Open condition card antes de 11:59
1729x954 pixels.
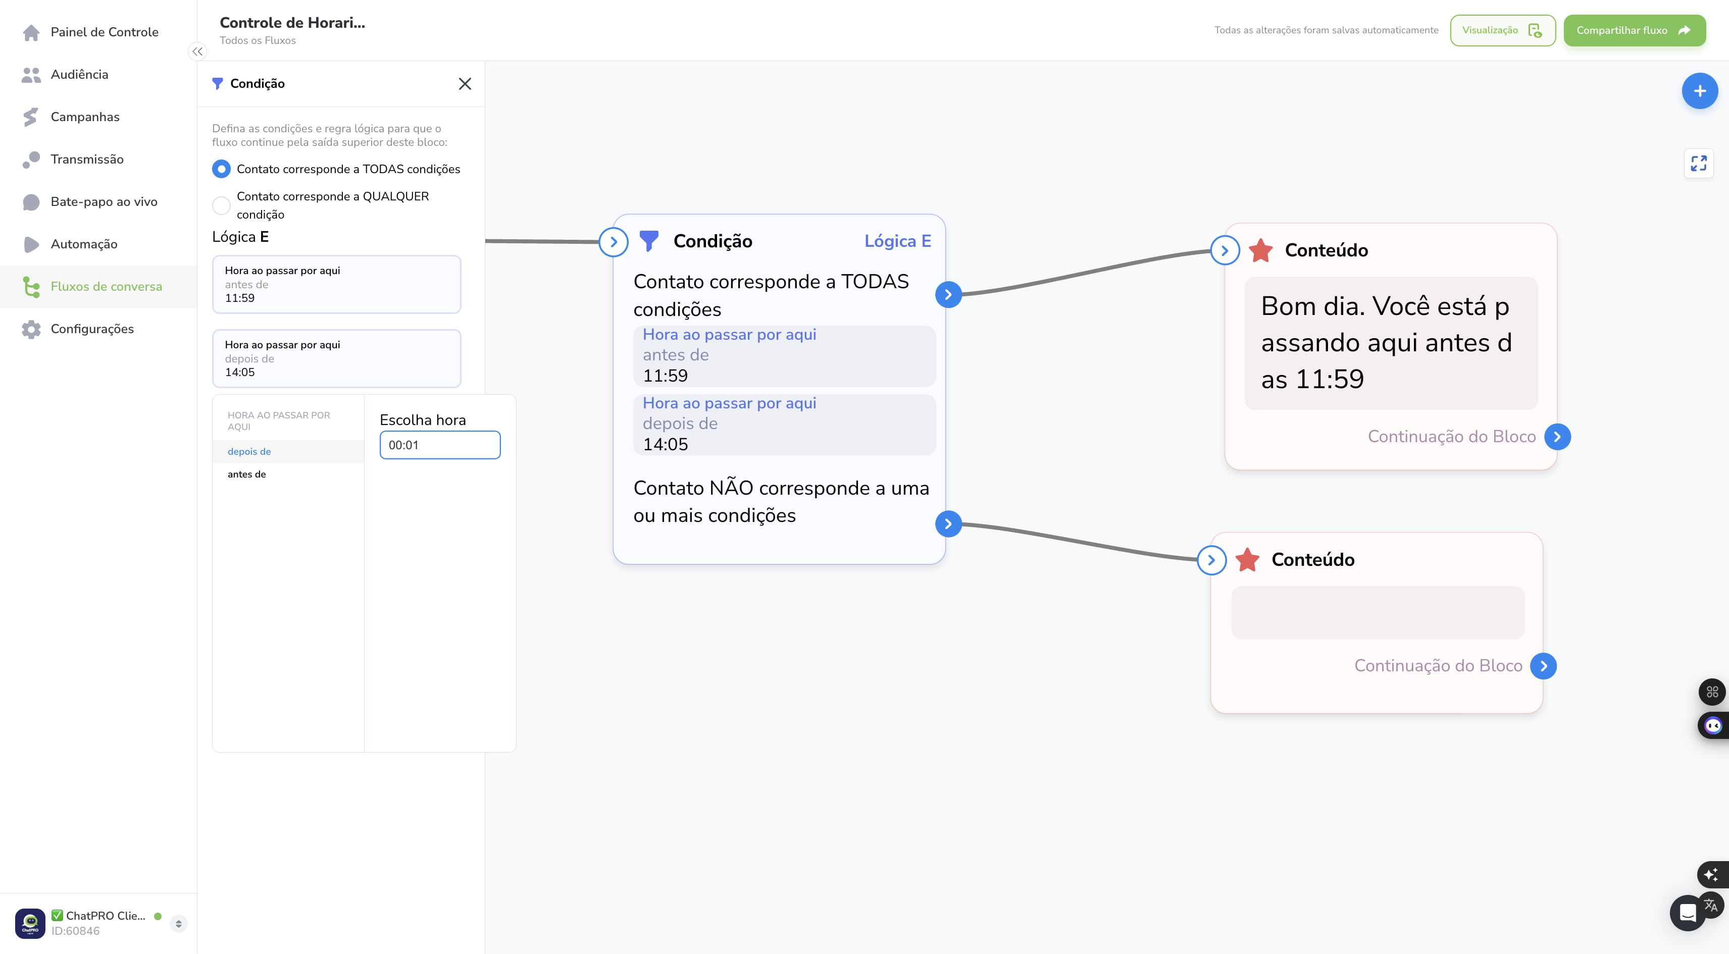pyautogui.click(x=336, y=285)
